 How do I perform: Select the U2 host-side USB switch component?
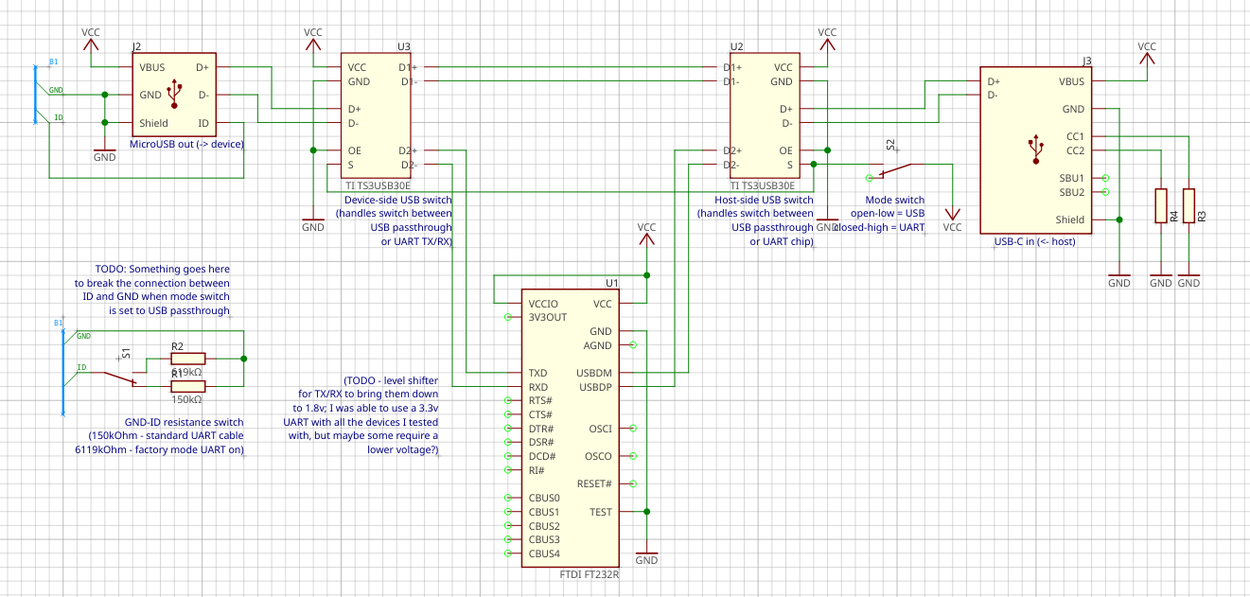tap(765, 114)
